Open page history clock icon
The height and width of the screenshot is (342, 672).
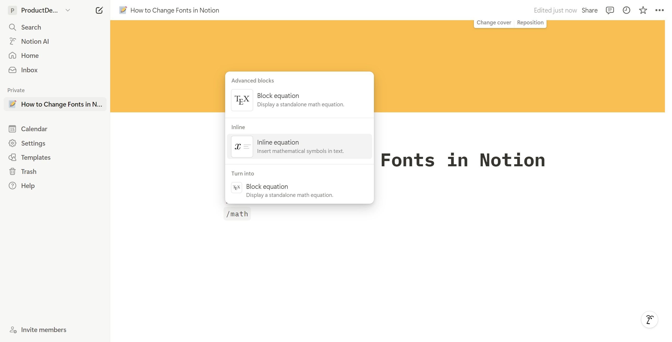[x=626, y=10]
